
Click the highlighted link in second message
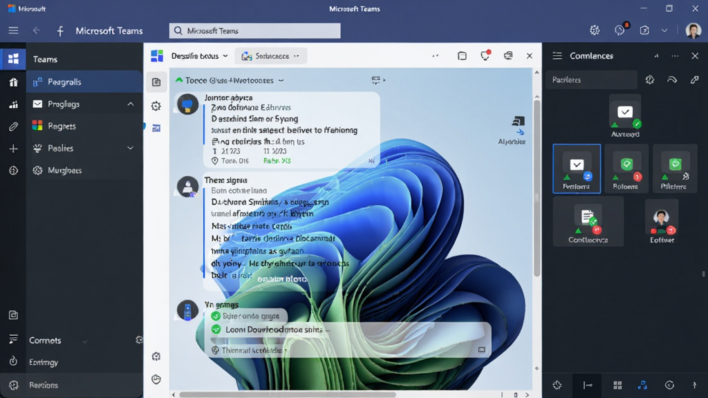(282, 279)
